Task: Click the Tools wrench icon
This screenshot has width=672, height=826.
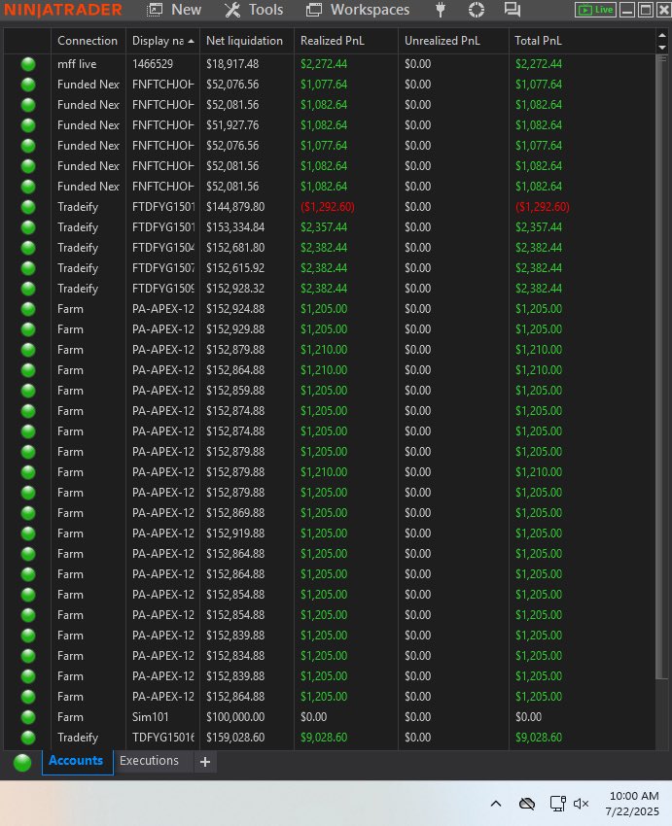Action: (231, 10)
